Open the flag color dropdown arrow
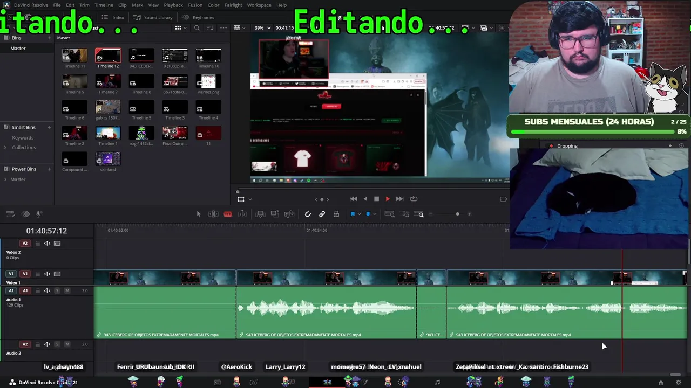 [359, 214]
